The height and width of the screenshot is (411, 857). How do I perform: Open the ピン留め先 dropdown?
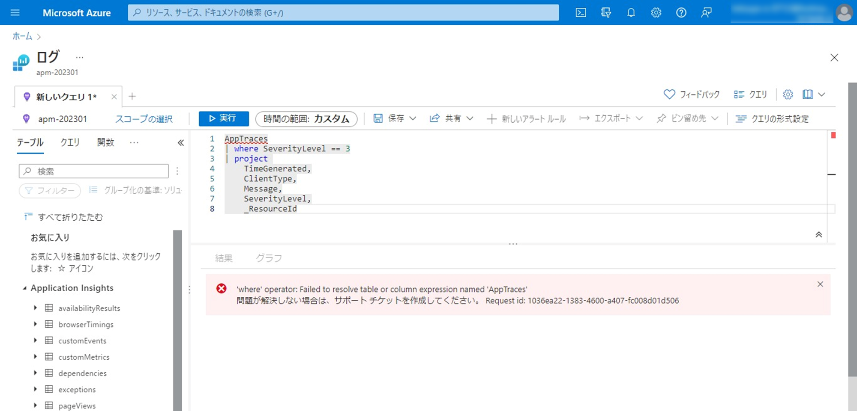click(x=687, y=118)
